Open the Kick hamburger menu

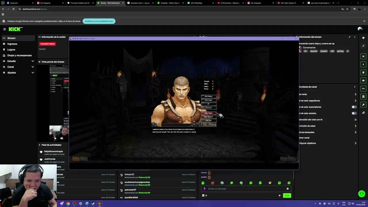5,29
